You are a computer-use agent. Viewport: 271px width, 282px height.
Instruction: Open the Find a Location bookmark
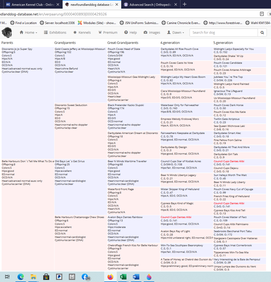[23, 23]
